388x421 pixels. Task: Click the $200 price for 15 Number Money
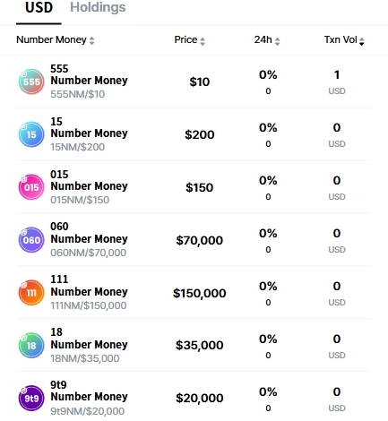coord(199,134)
